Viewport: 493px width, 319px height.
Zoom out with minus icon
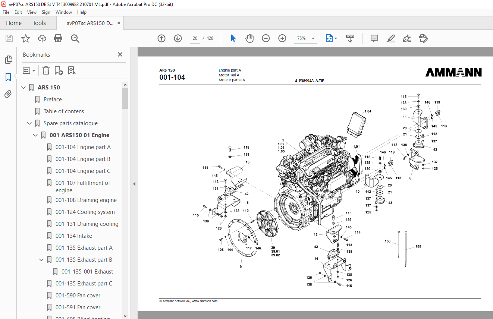pyautogui.click(x=266, y=38)
